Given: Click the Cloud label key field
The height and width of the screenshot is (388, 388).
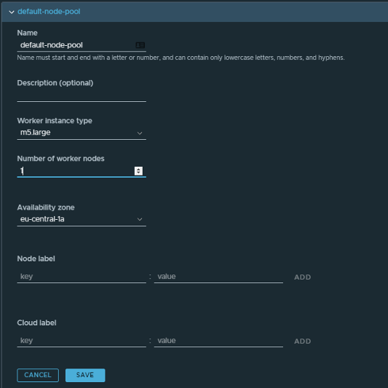Looking at the screenshot, I should (82, 341).
